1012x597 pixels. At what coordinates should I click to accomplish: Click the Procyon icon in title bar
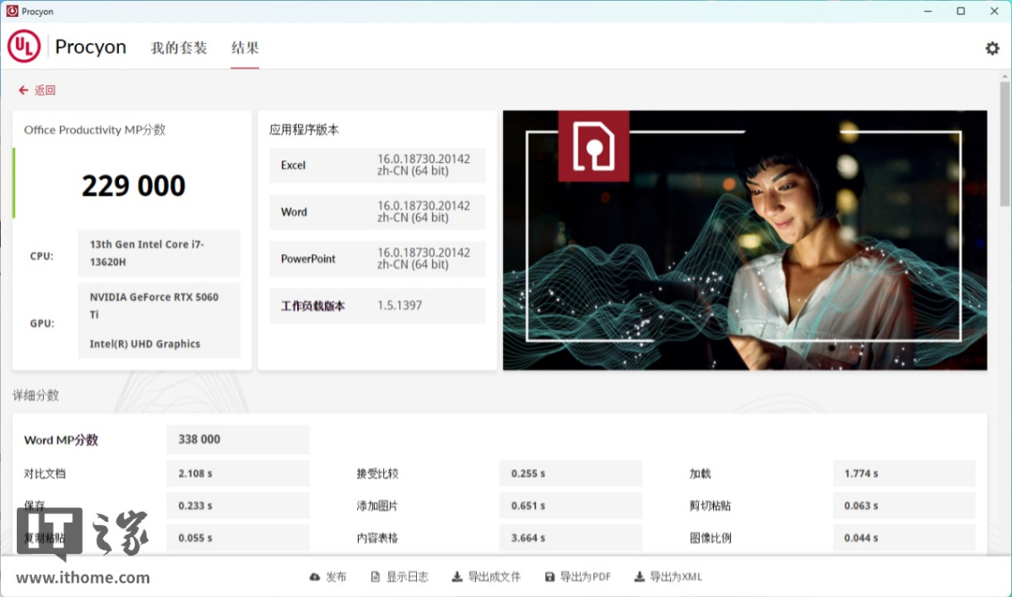12,11
